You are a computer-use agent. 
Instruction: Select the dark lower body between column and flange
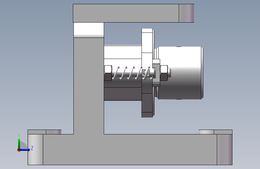pyautogui.click(x=123, y=94)
